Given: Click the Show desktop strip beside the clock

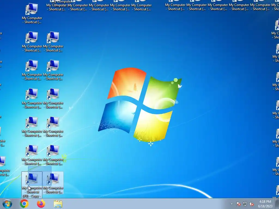Looking at the screenshot, I should click(x=277, y=204).
